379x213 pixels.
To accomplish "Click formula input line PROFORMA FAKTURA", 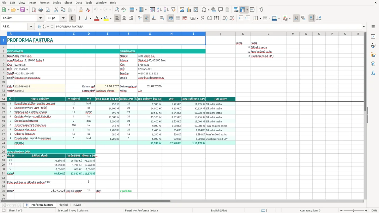I will click(208, 27).
